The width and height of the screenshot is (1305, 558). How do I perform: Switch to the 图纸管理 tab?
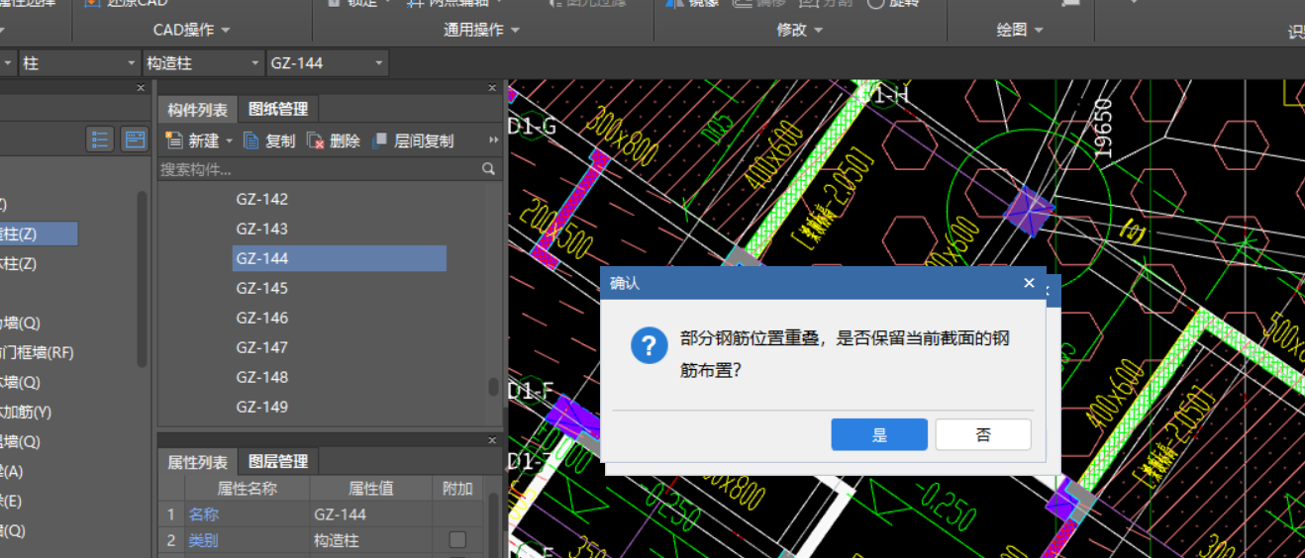point(278,109)
